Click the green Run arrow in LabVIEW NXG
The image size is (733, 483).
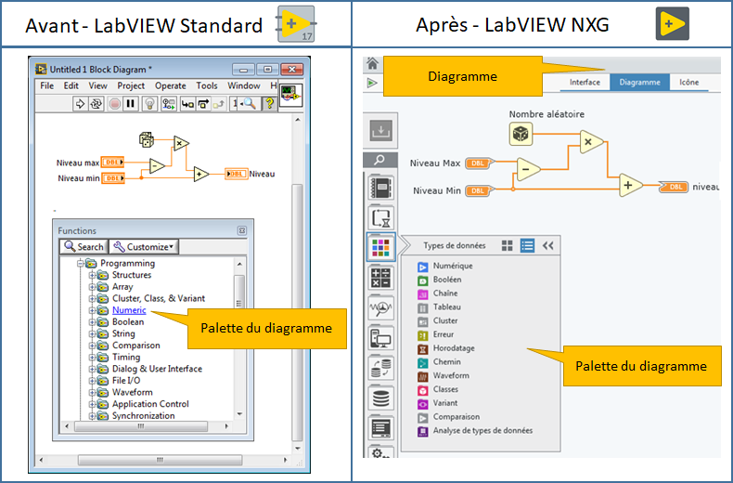click(x=372, y=83)
